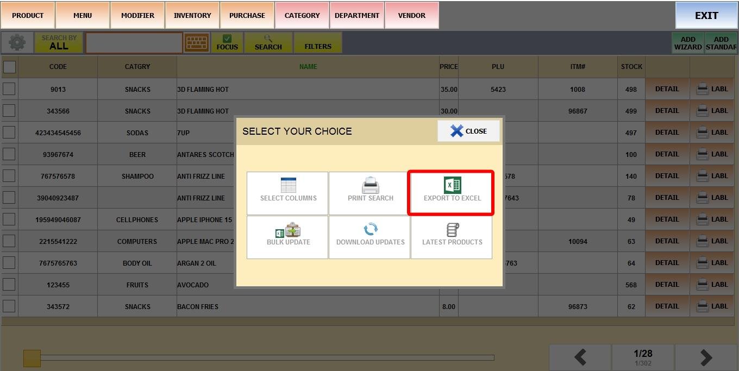Viewport: 739px width, 371px height.
Task: Click the Download Updates refresh icon
Action: (x=370, y=229)
